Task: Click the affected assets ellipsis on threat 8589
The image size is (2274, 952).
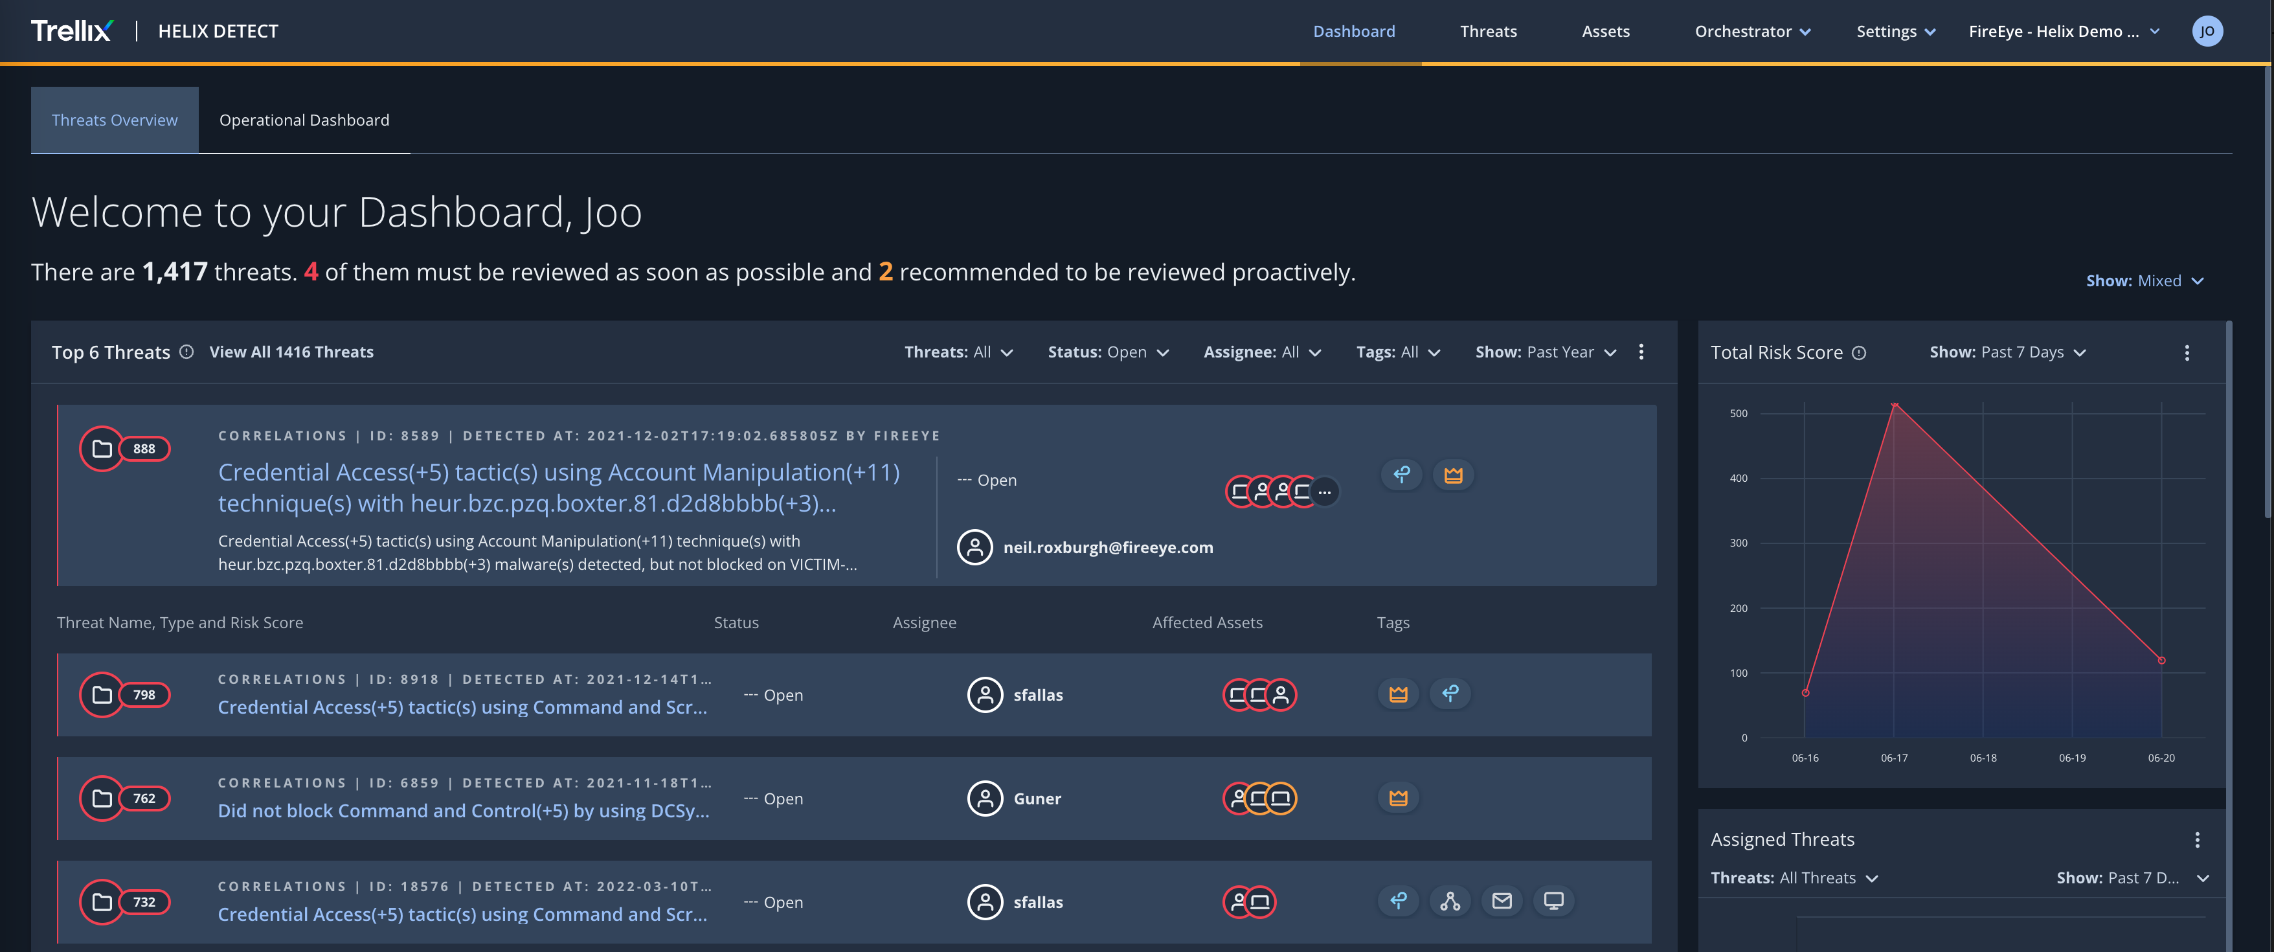Action: pyautogui.click(x=1324, y=492)
